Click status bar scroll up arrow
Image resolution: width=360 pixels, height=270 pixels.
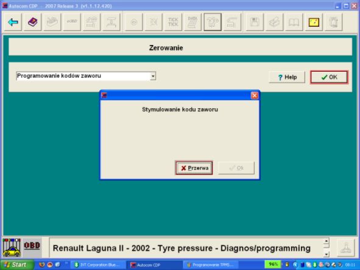coord(326,241)
